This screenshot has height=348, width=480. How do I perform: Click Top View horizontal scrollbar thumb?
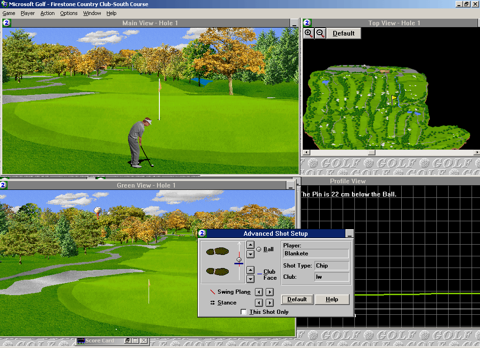(x=371, y=152)
